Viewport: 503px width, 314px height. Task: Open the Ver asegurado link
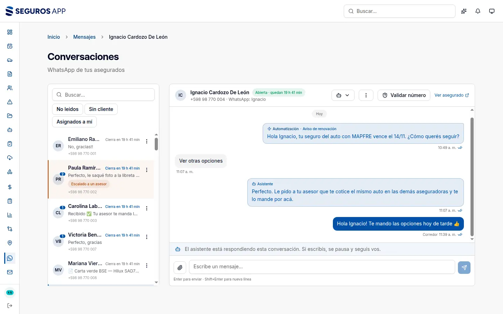(452, 95)
